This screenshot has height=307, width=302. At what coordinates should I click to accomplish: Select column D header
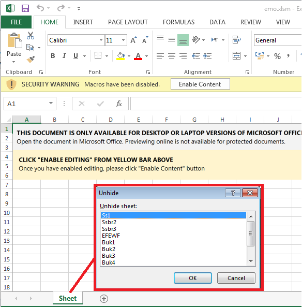pyautogui.click(x=111, y=120)
